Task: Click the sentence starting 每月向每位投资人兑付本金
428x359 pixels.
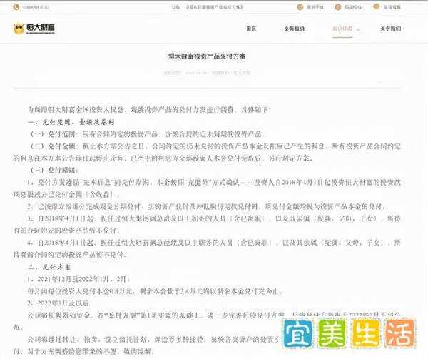Action: pos(155,291)
